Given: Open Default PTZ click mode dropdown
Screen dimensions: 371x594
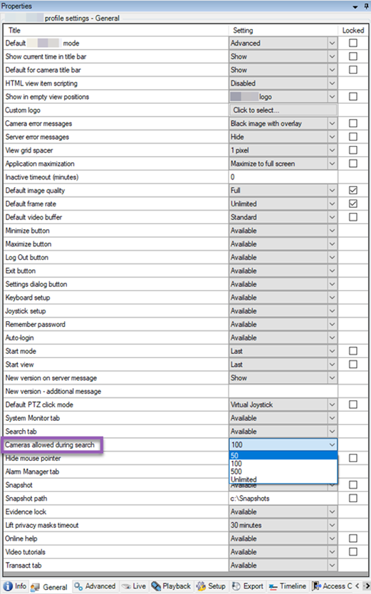Looking at the screenshot, I should point(332,405).
